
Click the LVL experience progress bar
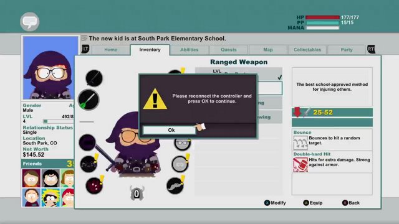point(58,121)
